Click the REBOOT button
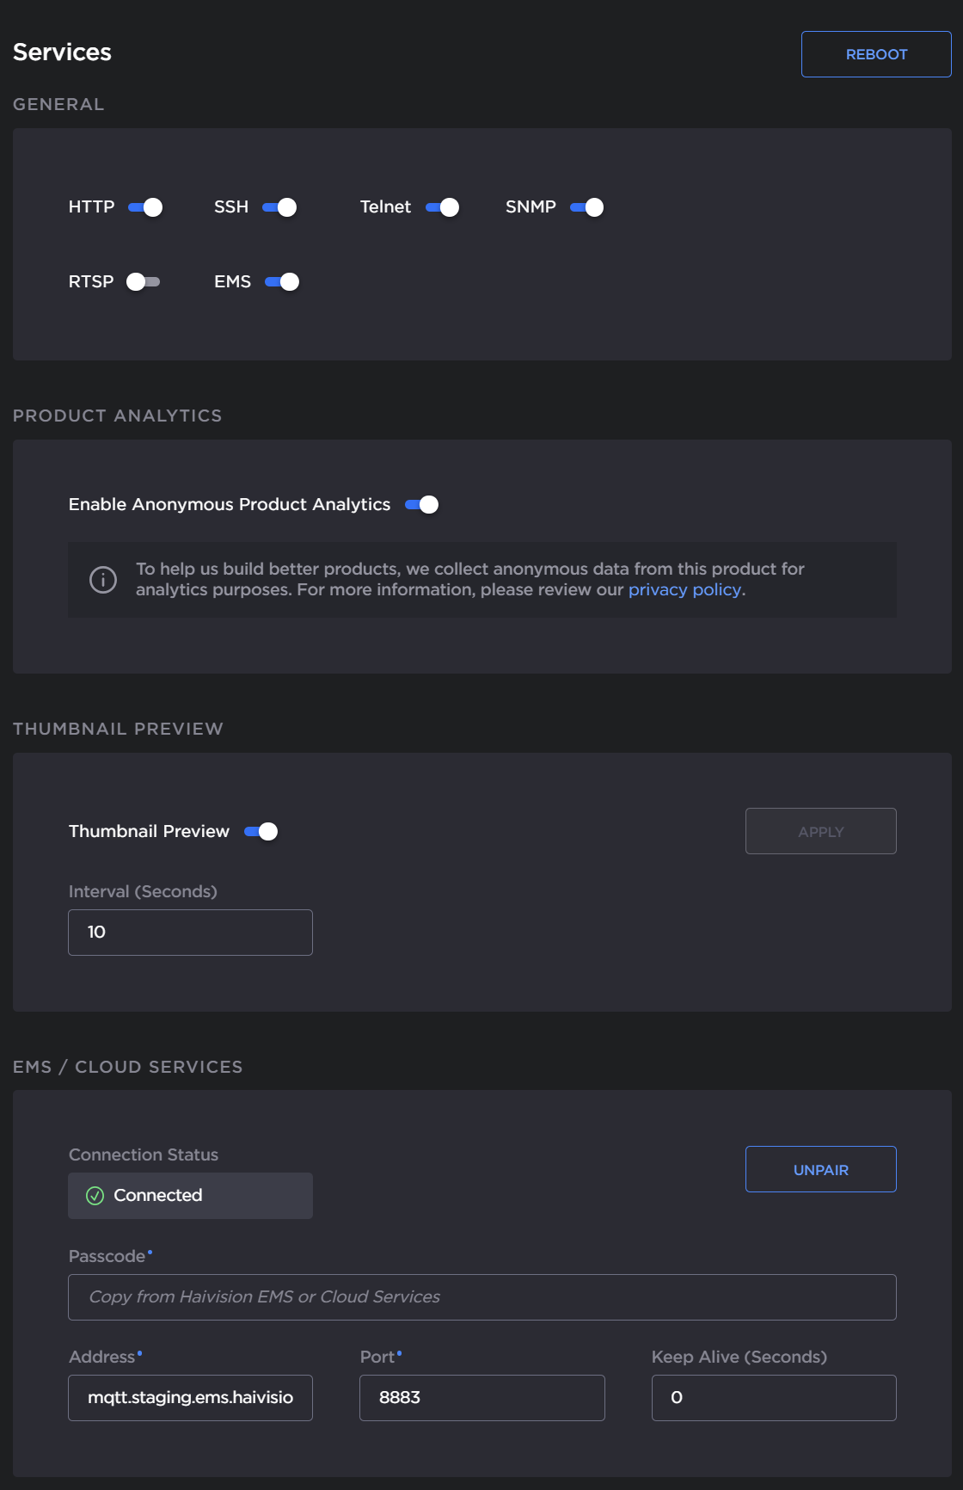 (876, 54)
